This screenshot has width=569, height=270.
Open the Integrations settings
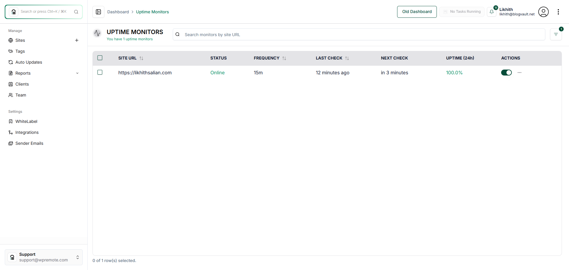[27, 132]
